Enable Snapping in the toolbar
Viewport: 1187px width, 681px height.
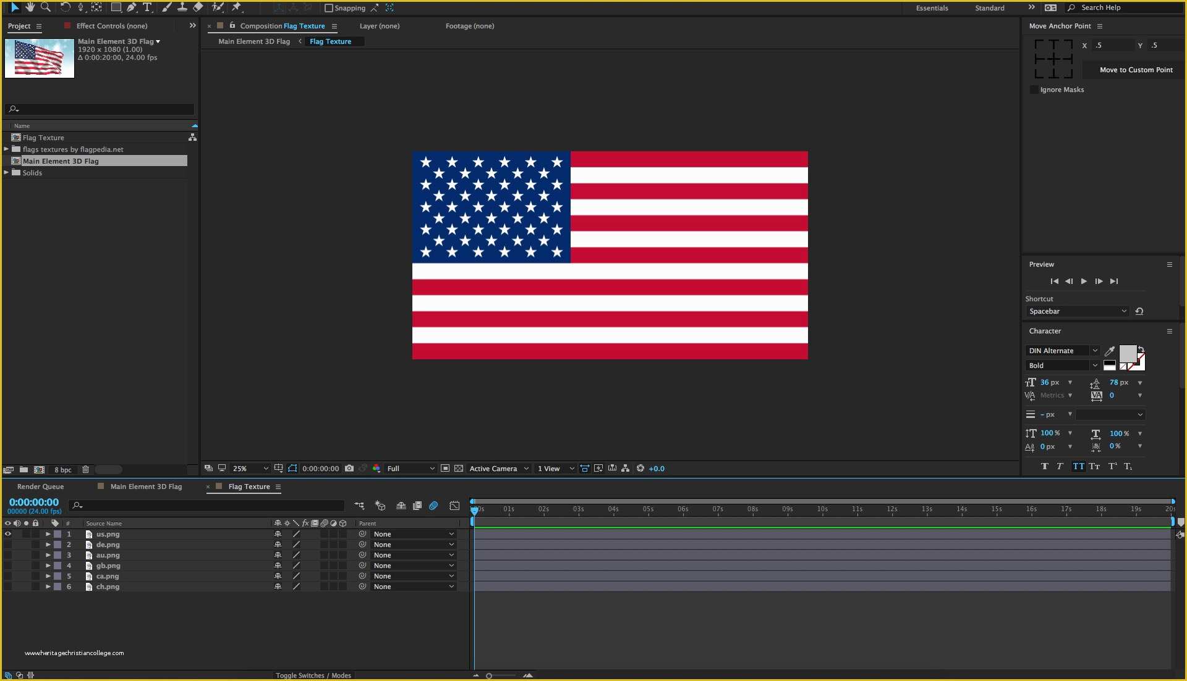pyautogui.click(x=330, y=8)
